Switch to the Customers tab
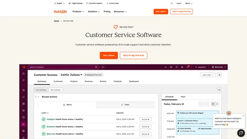Viewport: 247px width, 139px height. (x=58, y=81)
